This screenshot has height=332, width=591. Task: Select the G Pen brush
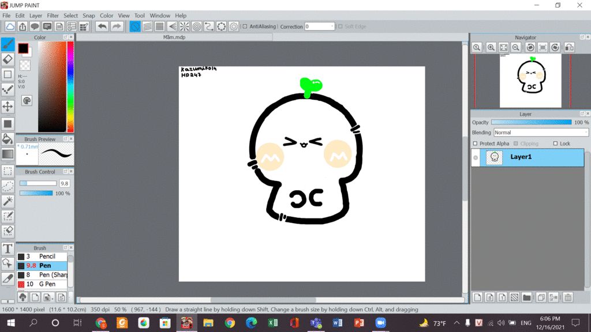point(42,284)
